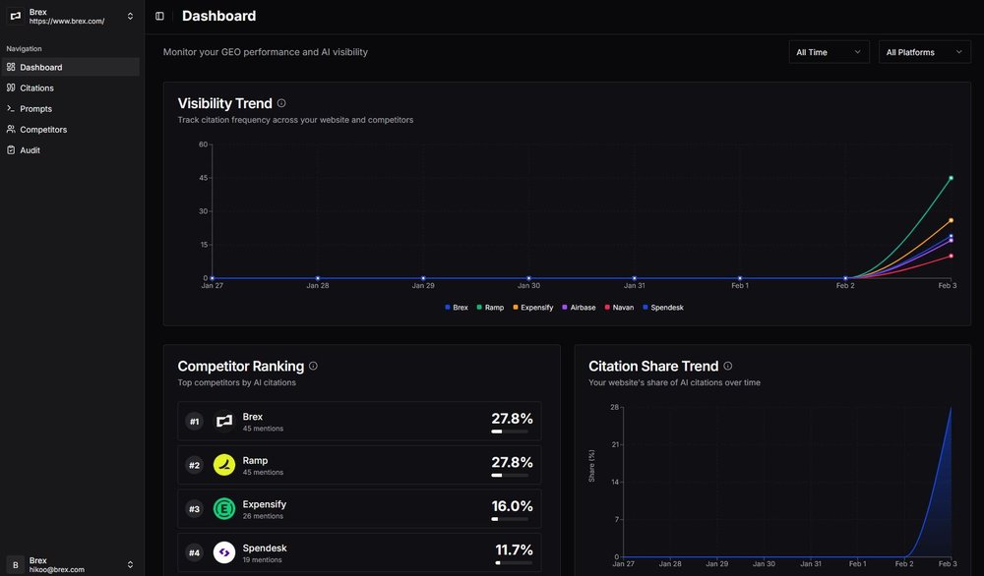Image resolution: width=984 pixels, height=576 pixels.
Task: Click the Prompts terminal icon
Action: (x=12, y=108)
